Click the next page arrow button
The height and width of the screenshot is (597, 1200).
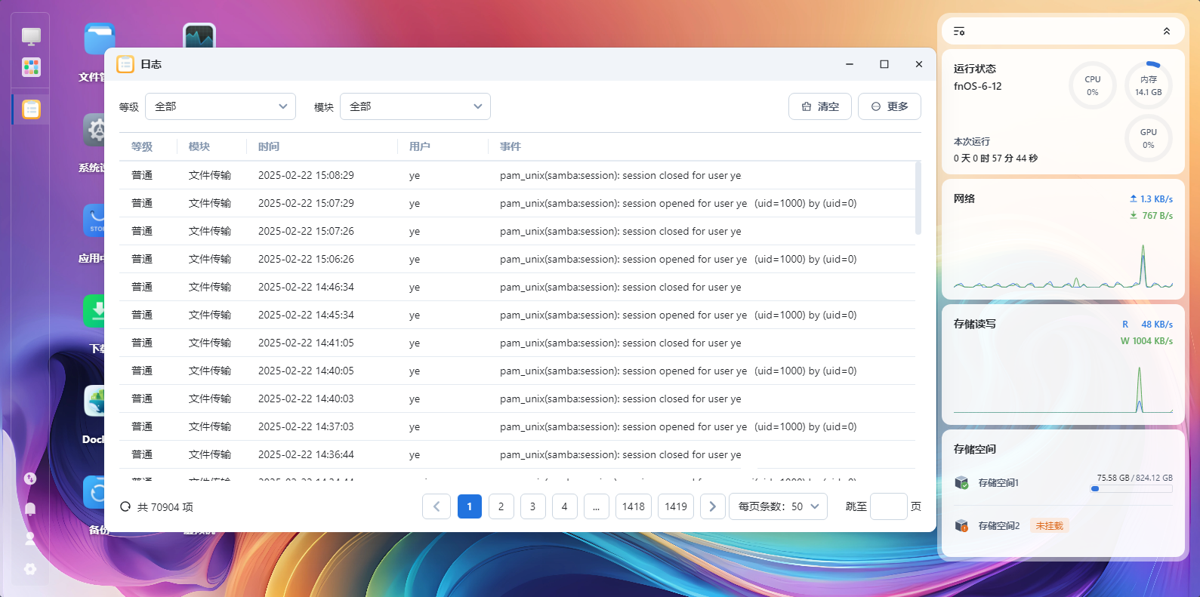(713, 506)
